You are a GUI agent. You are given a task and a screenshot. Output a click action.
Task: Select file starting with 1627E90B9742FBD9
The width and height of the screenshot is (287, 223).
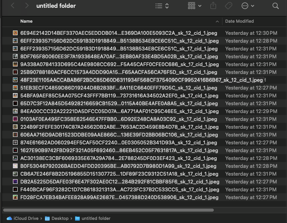[x=119, y=151]
